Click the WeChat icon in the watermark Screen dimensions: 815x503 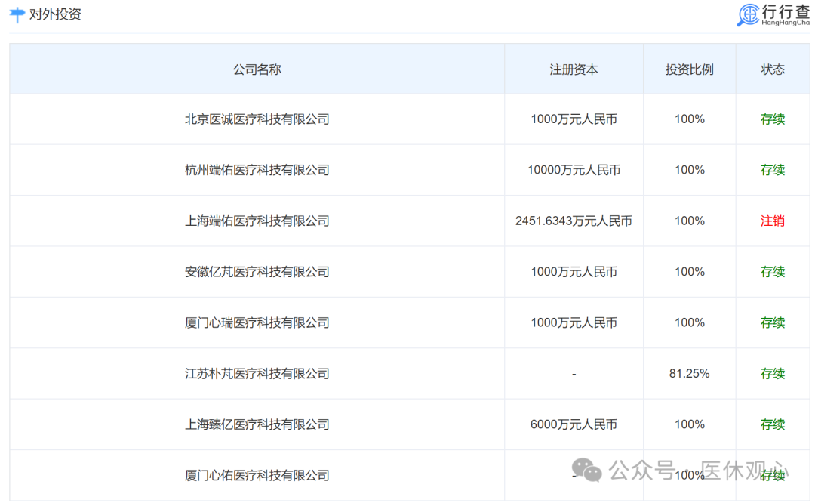click(586, 471)
